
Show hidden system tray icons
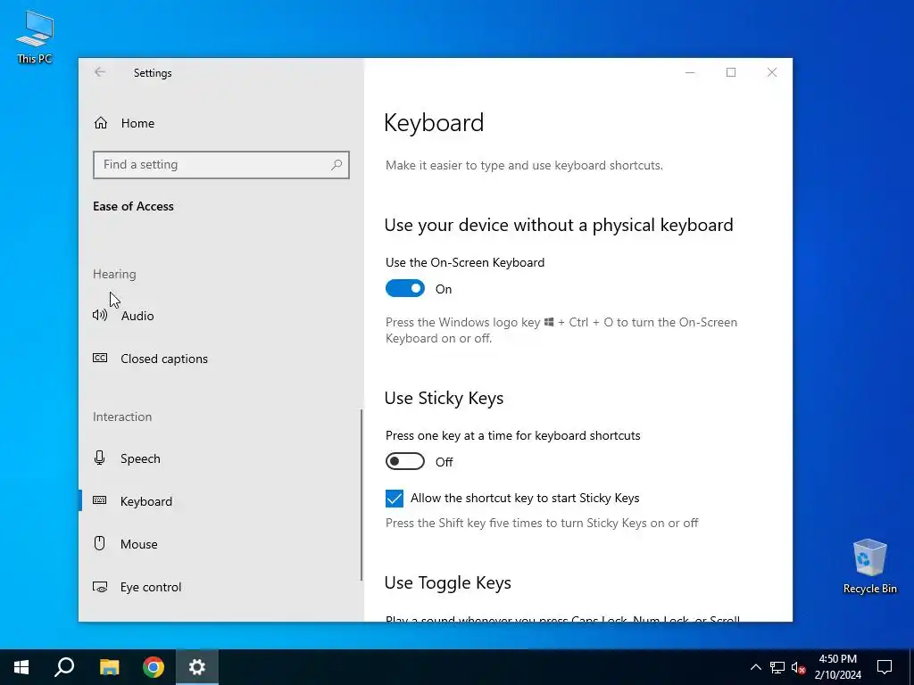point(755,667)
